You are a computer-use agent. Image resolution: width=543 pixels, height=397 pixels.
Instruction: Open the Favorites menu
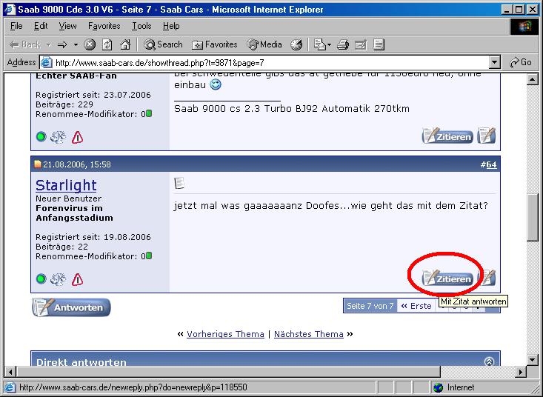(104, 26)
